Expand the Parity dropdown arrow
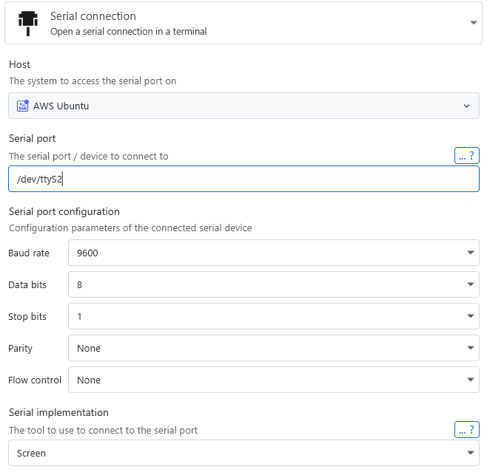487x475 pixels. tap(471, 349)
